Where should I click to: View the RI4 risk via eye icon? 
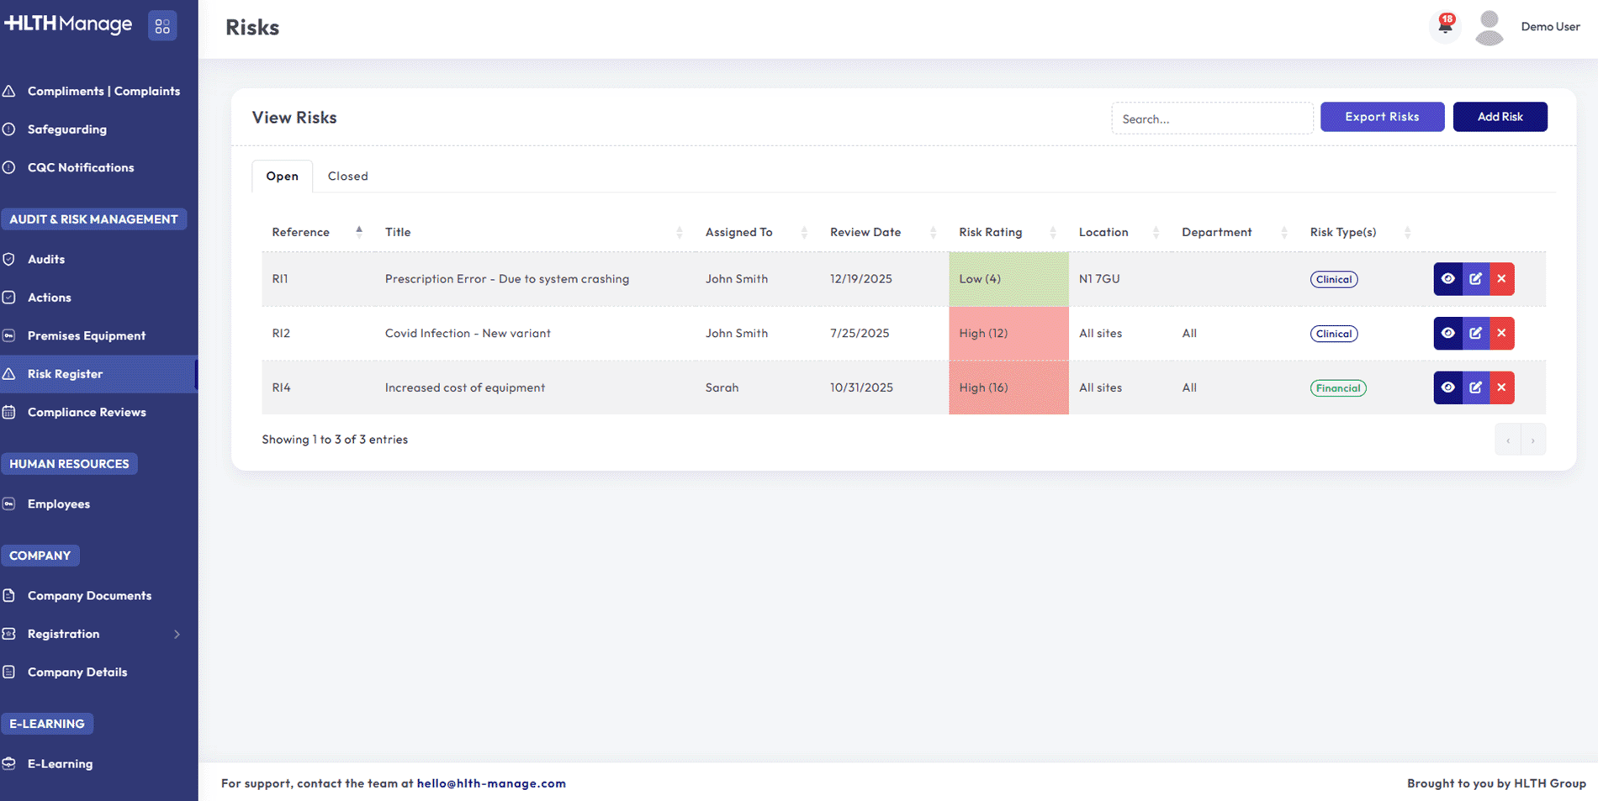point(1447,387)
